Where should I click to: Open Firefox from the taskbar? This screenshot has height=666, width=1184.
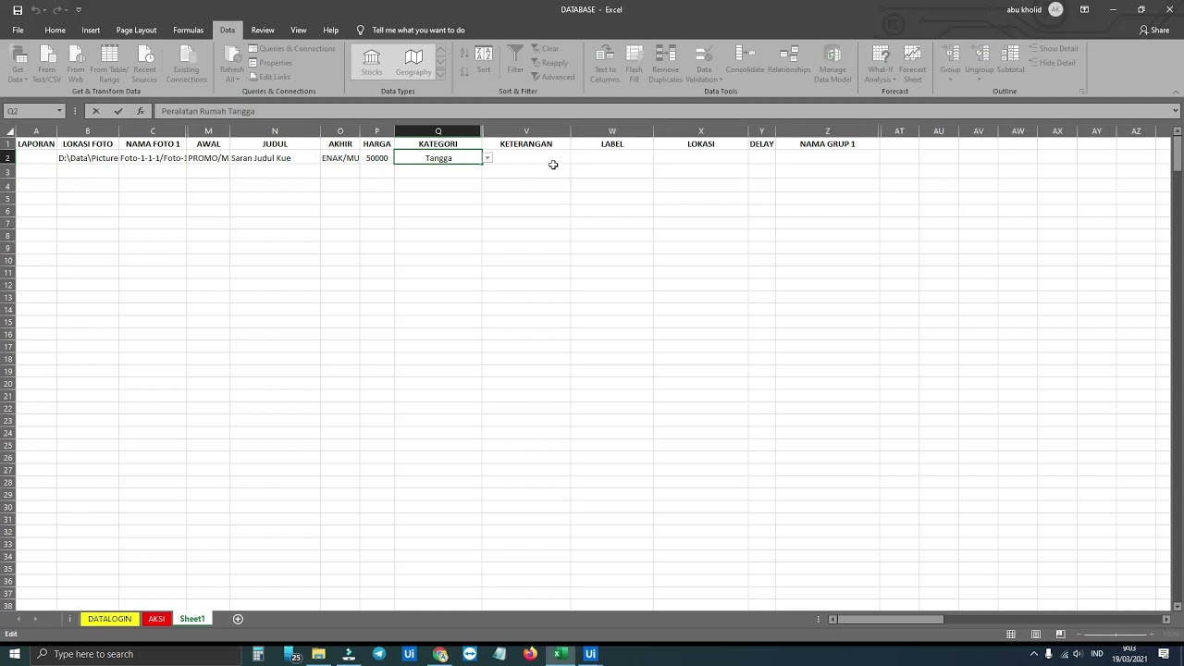point(530,654)
